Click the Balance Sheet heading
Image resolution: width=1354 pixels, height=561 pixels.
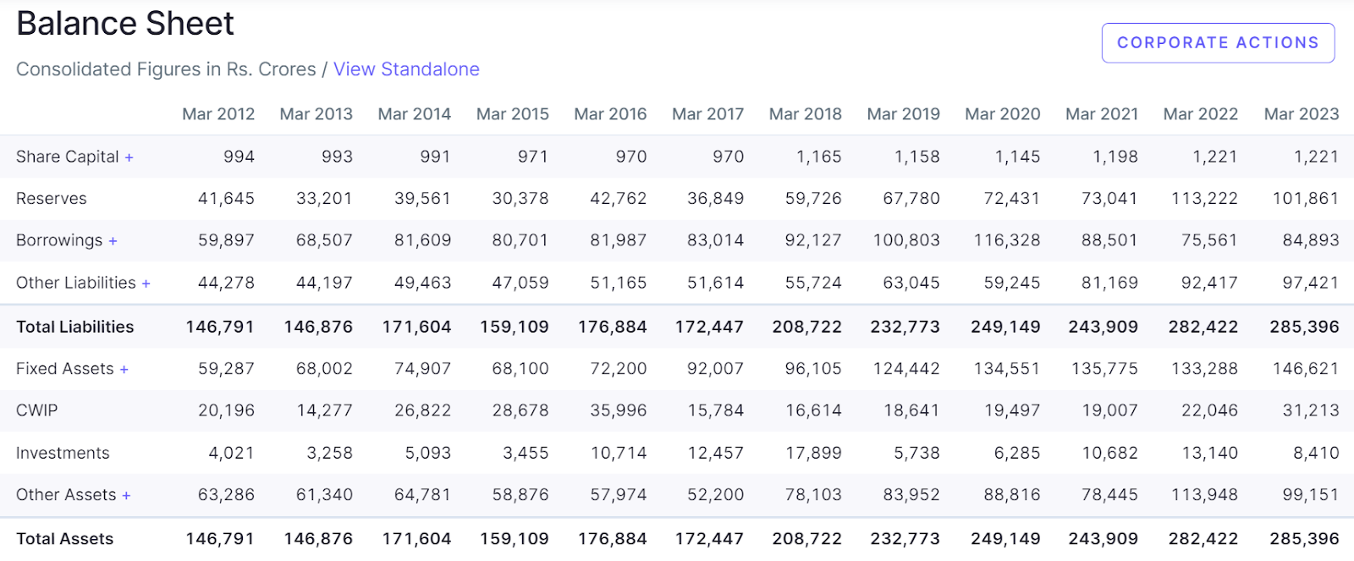point(125,24)
